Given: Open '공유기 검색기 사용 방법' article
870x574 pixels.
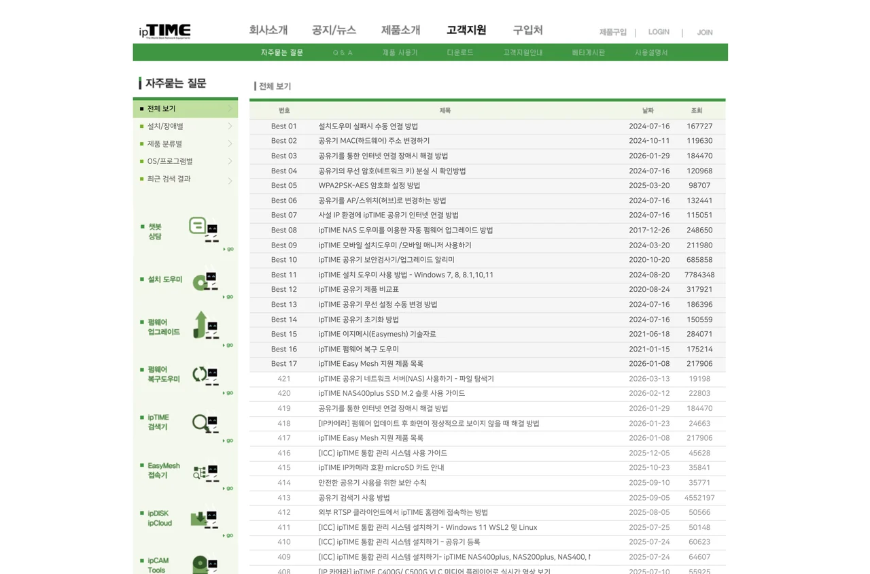Looking at the screenshot, I should (354, 498).
